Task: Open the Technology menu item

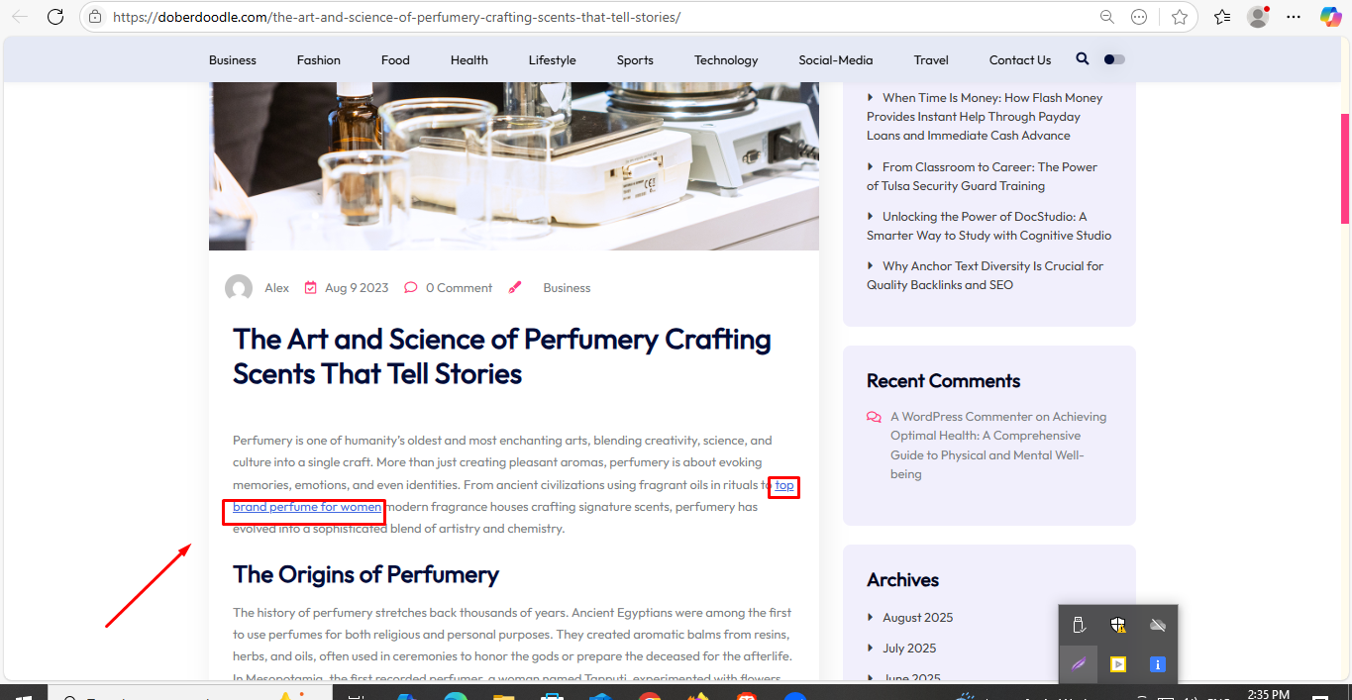Action: 726,60
